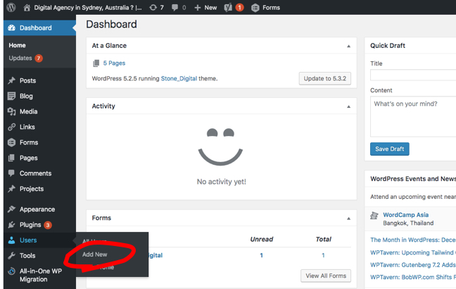
Task: Click the Quick Draft Title field
Action: [x=413, y=75]
